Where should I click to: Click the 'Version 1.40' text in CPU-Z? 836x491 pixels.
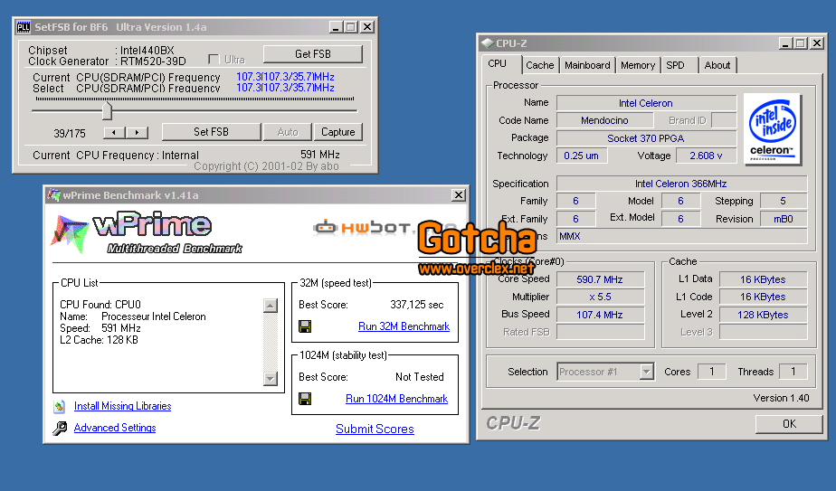[781, 398]
